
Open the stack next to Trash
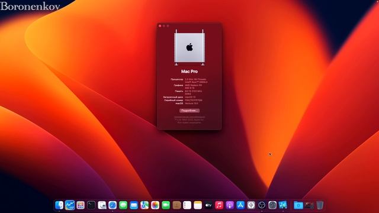[309, 205]
